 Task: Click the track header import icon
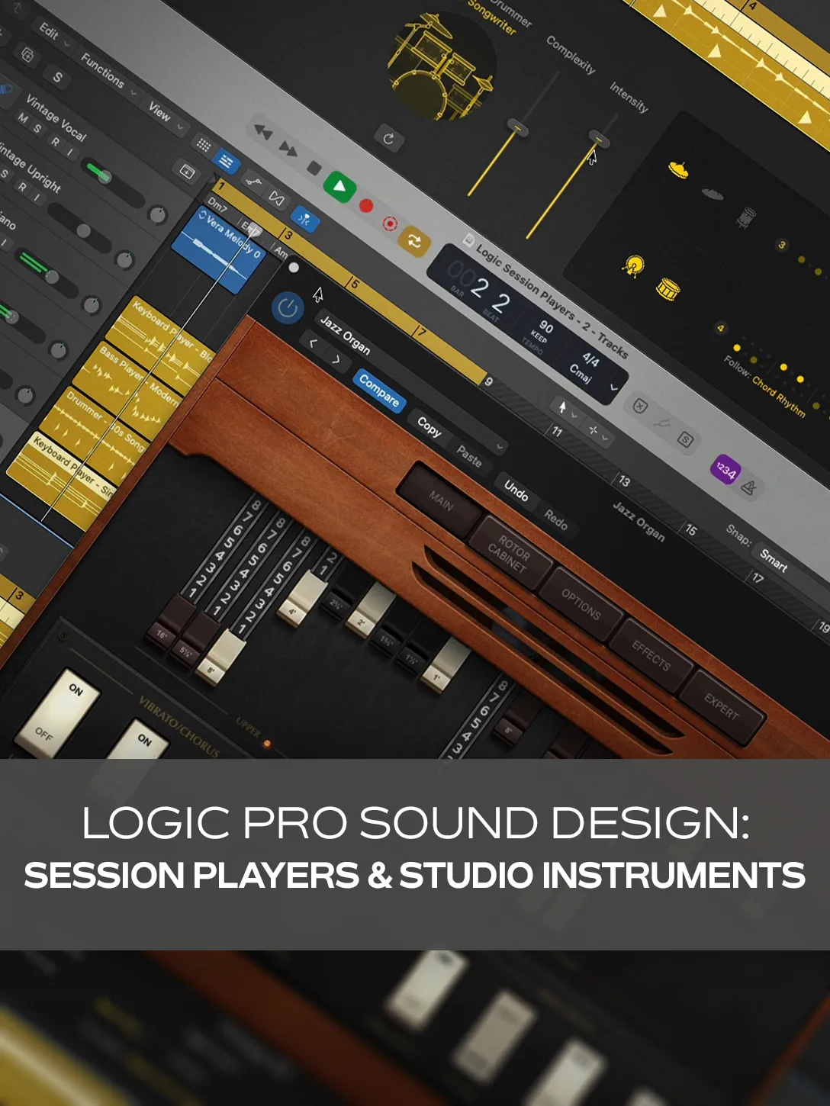click(x=186, y=172)
